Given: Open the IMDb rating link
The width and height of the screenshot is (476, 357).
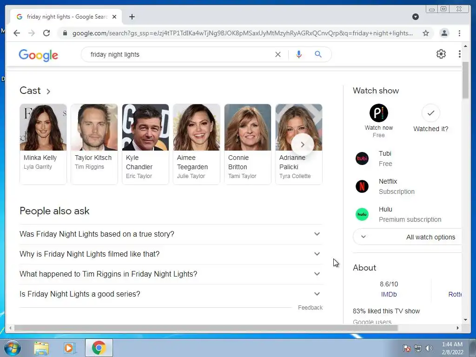Looking at the screenshot, I should point(389,294).
